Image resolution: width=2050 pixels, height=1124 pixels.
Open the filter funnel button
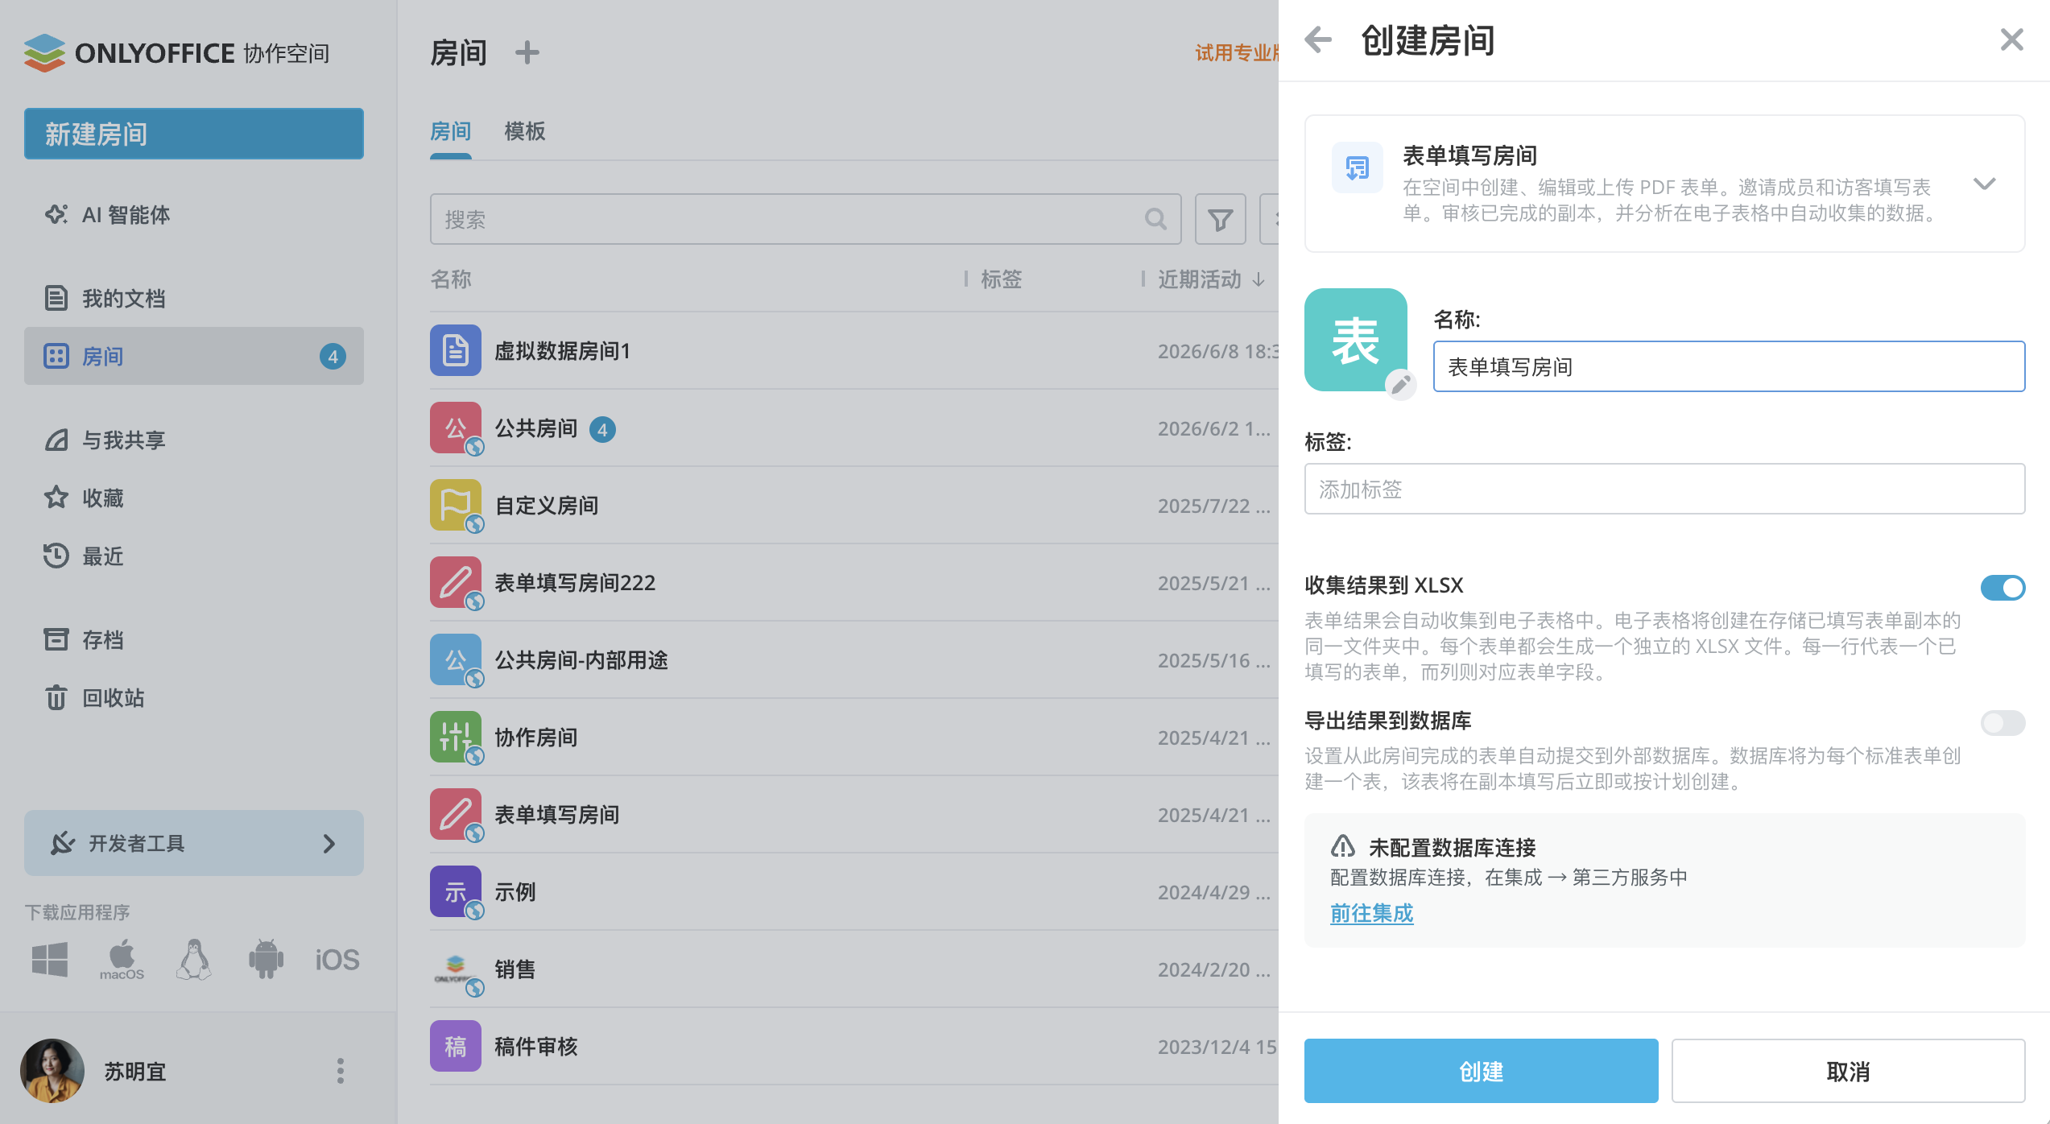[x=1220, y=219]
